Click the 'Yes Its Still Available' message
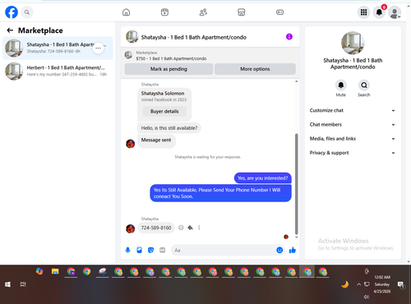411x304 pixels. 220,193
